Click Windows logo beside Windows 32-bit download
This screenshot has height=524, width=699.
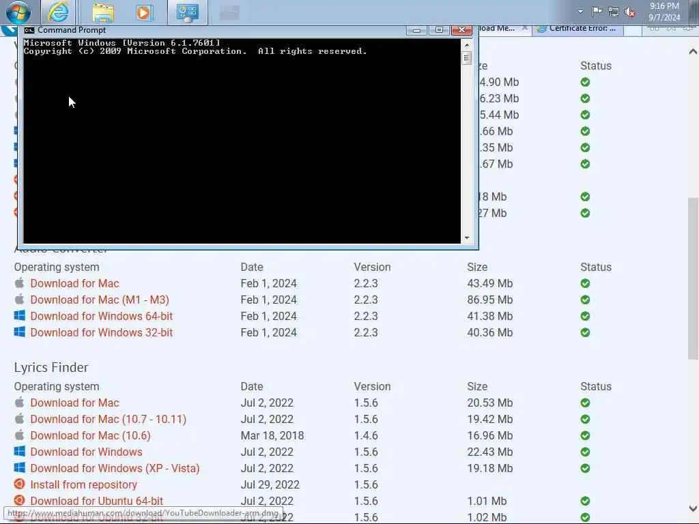pos(19,332)
